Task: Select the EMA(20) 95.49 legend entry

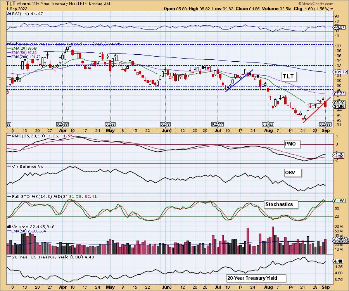Action: click(x=22, y=48)
